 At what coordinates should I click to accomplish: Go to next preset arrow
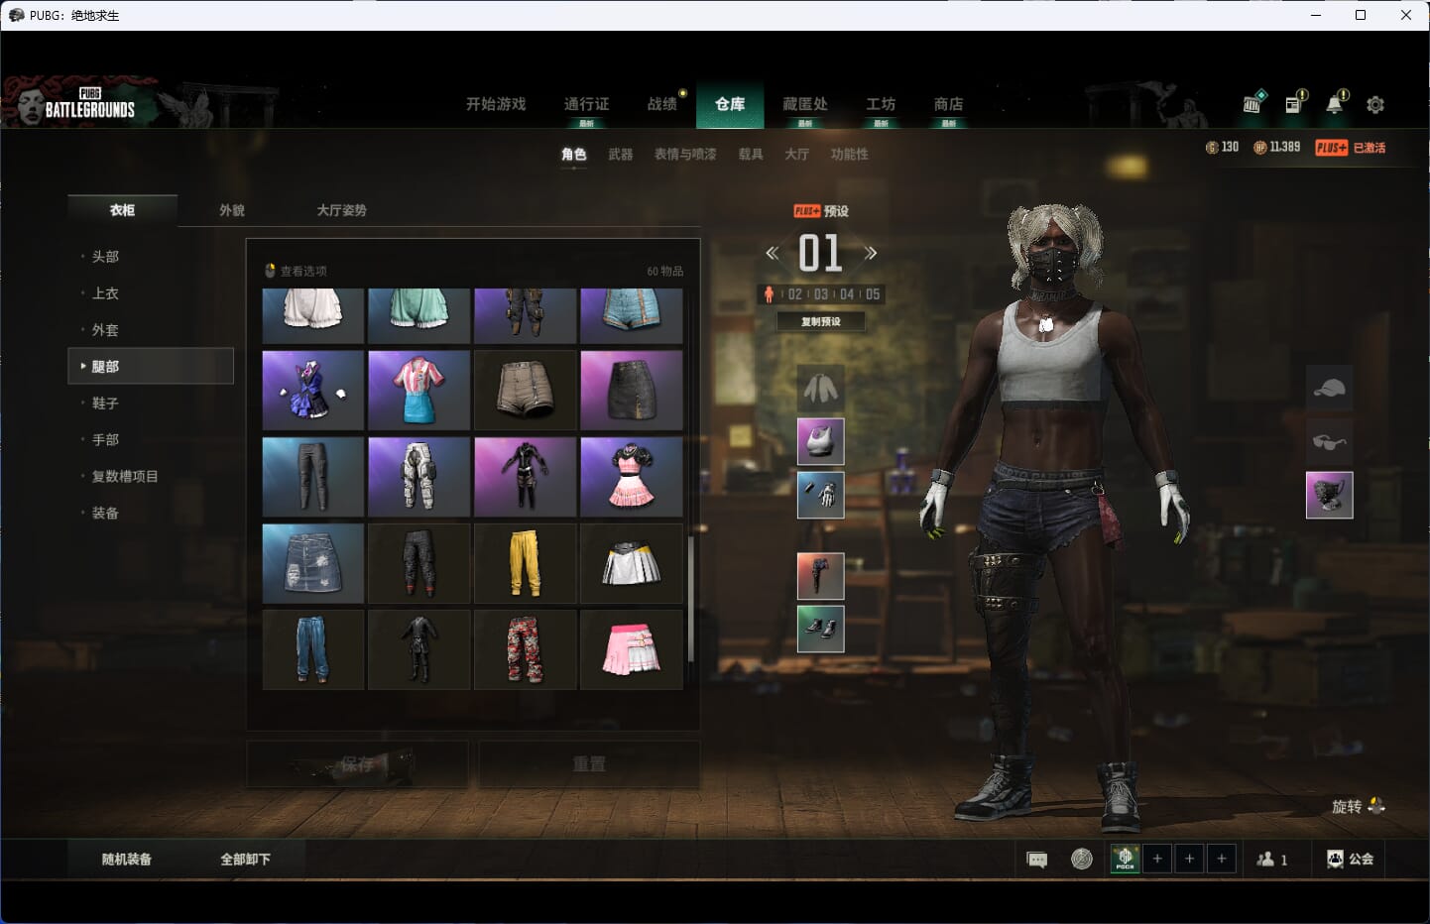(870, 253)
